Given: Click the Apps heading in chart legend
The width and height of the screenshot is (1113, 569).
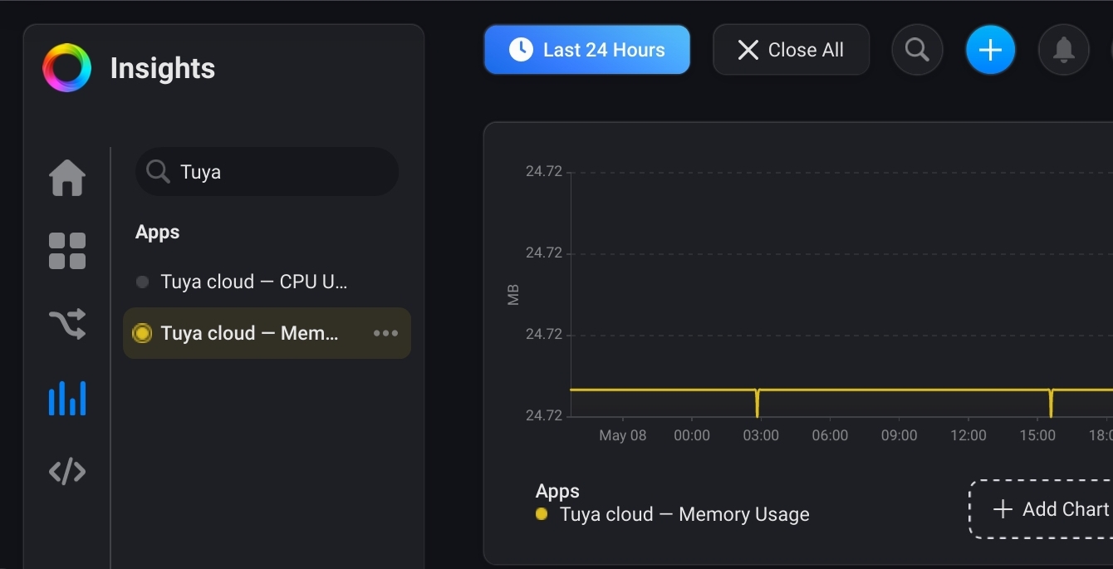Looking at the screenshot, I should point(557,491).
